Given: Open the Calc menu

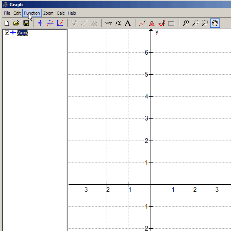Looking at the screenshot, I should [x=60, y=13].
